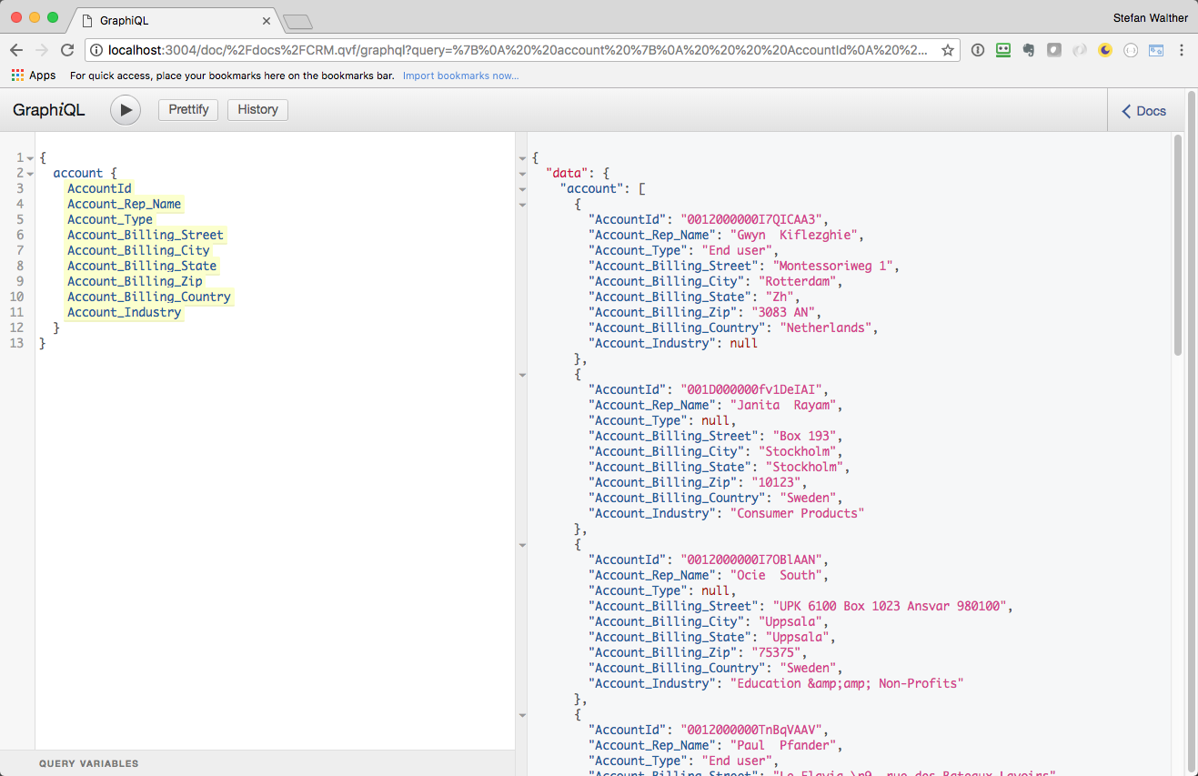
Task: Click "UPK 6100 Box 1023 Ansvar 980100" value
Action: click(x=891, y=606)
